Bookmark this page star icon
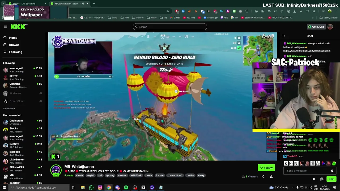Viewport: 340px width, 191px height. click(x=168, y=11)
